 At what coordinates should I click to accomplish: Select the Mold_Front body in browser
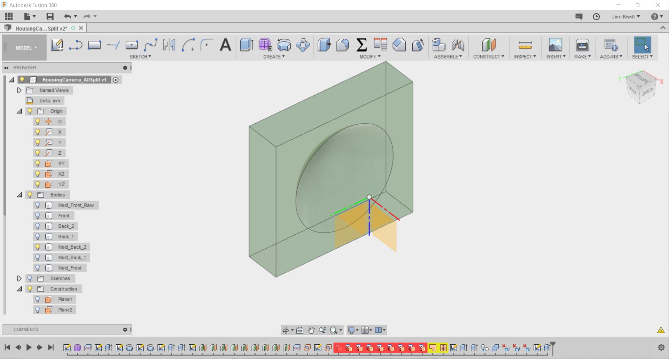click(x=70, y=268)
